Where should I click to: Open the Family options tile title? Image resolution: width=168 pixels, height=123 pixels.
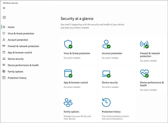click(71, 112)
